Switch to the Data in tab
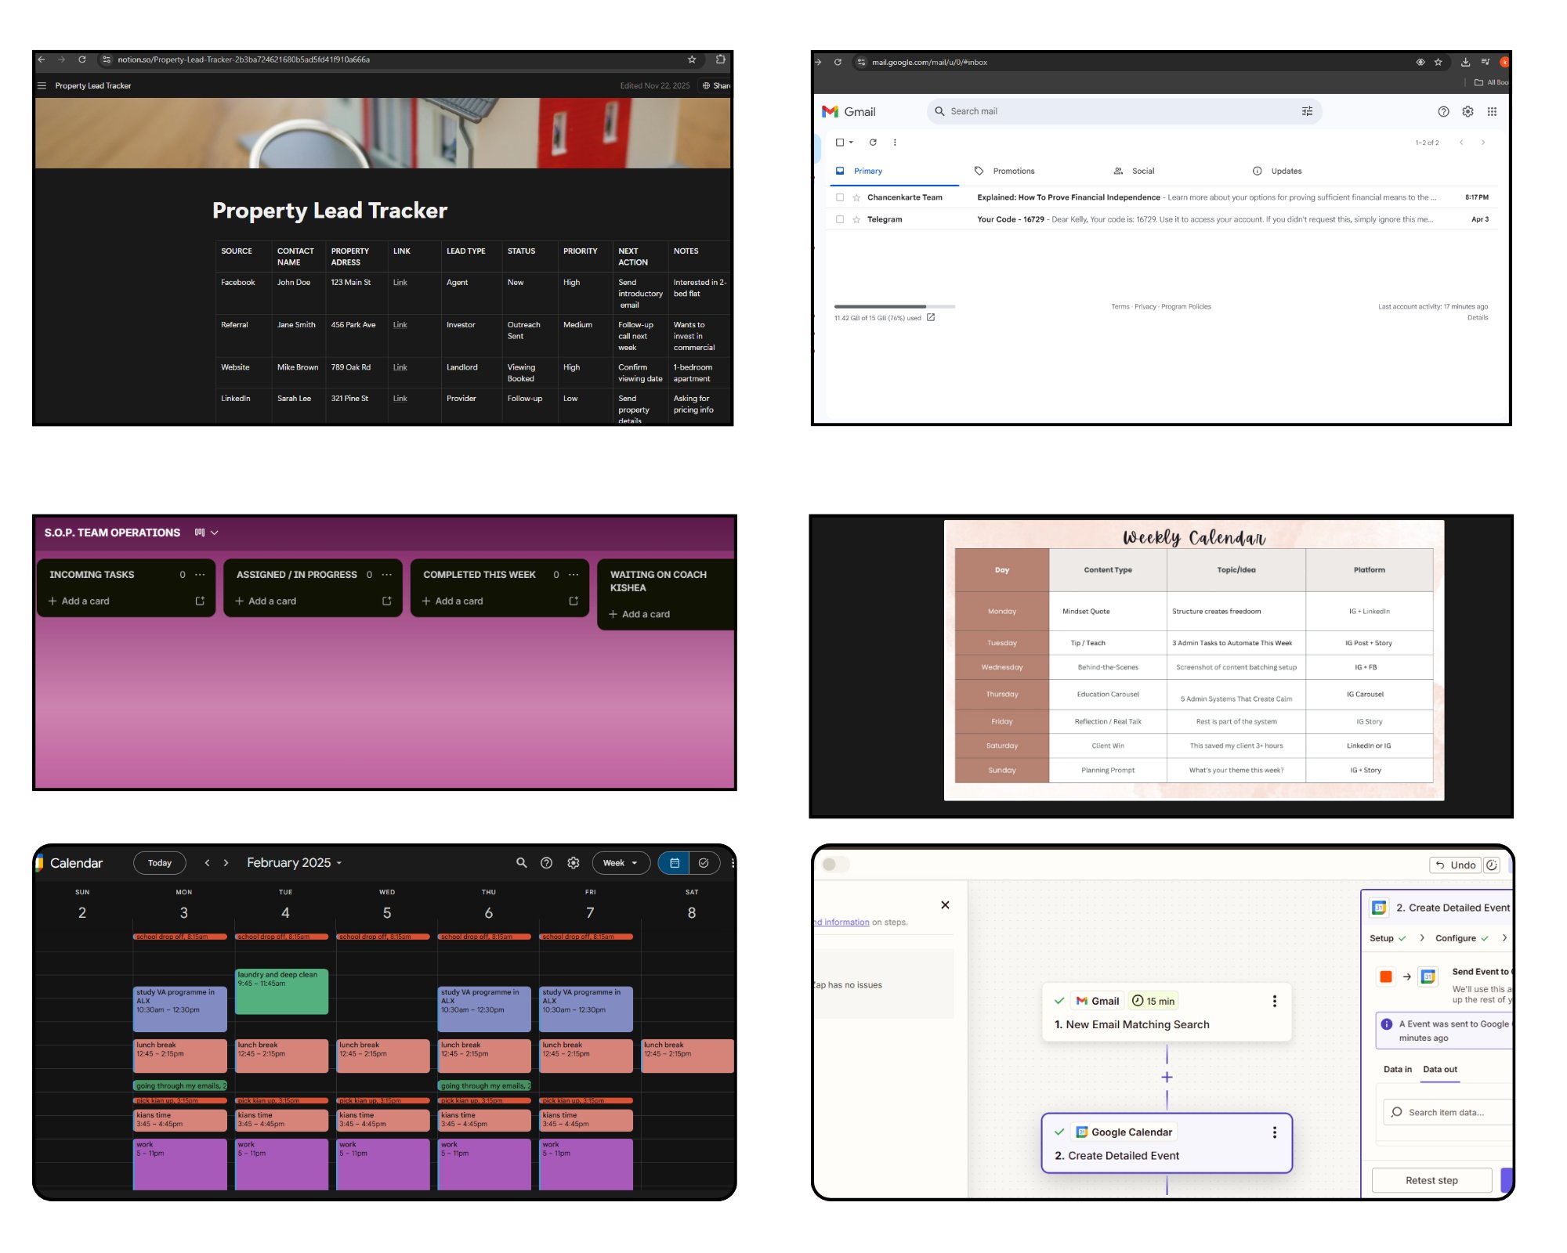 coord(1397,1069)
